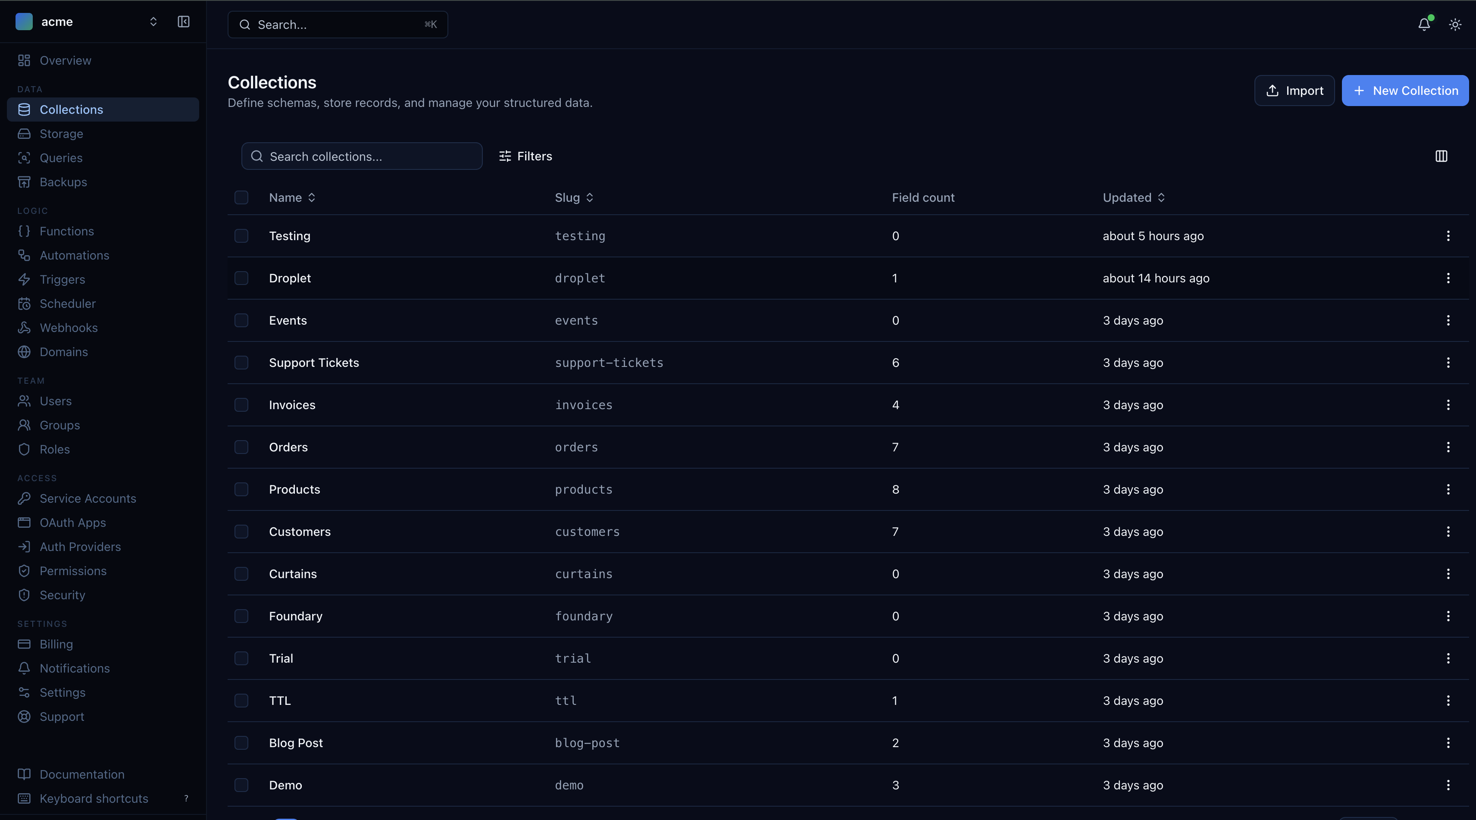
Task: Open the Billing settings
Action: 55,644
